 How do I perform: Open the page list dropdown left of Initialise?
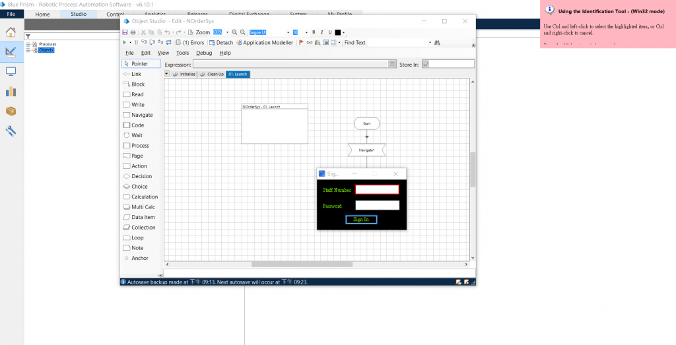[x=167, y=74]
